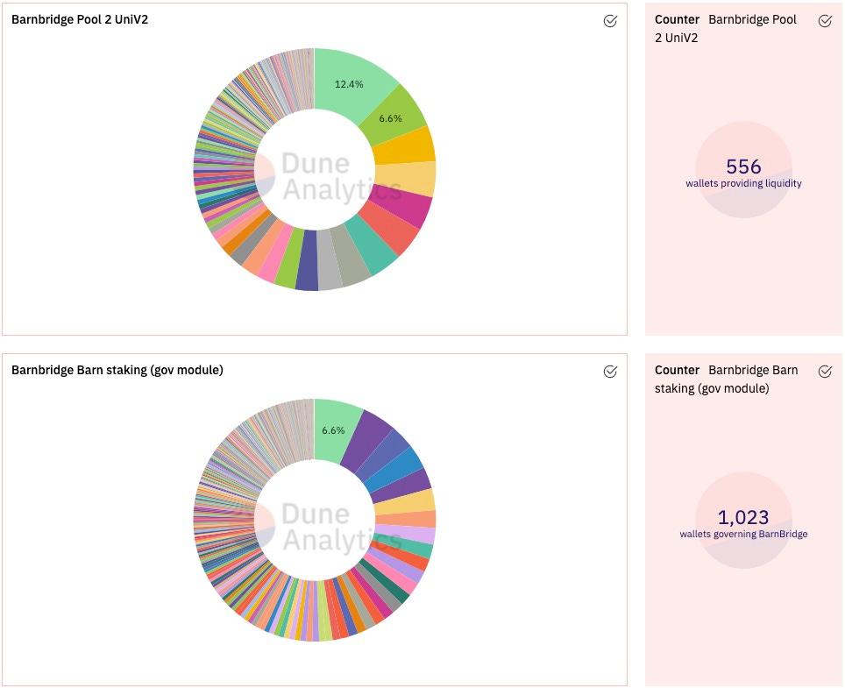Click the navy blue slice in Pool 2 chart

pyautogui.click(x=307, y=261)
